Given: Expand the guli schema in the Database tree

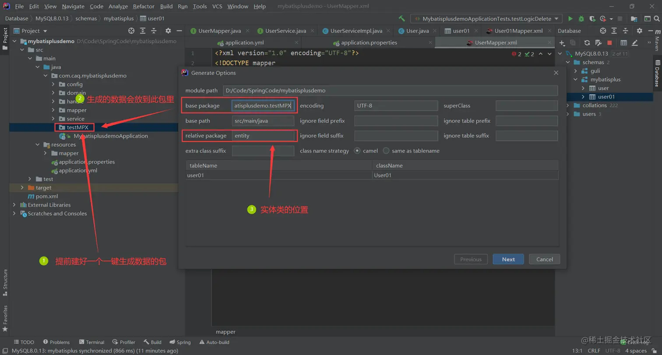Looking at the screenshot, I should 575,71.
